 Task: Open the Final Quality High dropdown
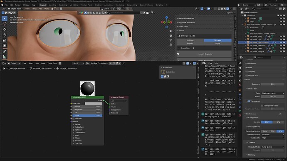(272, 138)
